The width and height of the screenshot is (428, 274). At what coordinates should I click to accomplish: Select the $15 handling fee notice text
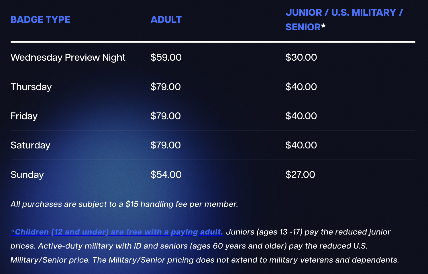[x=124, y=204]
